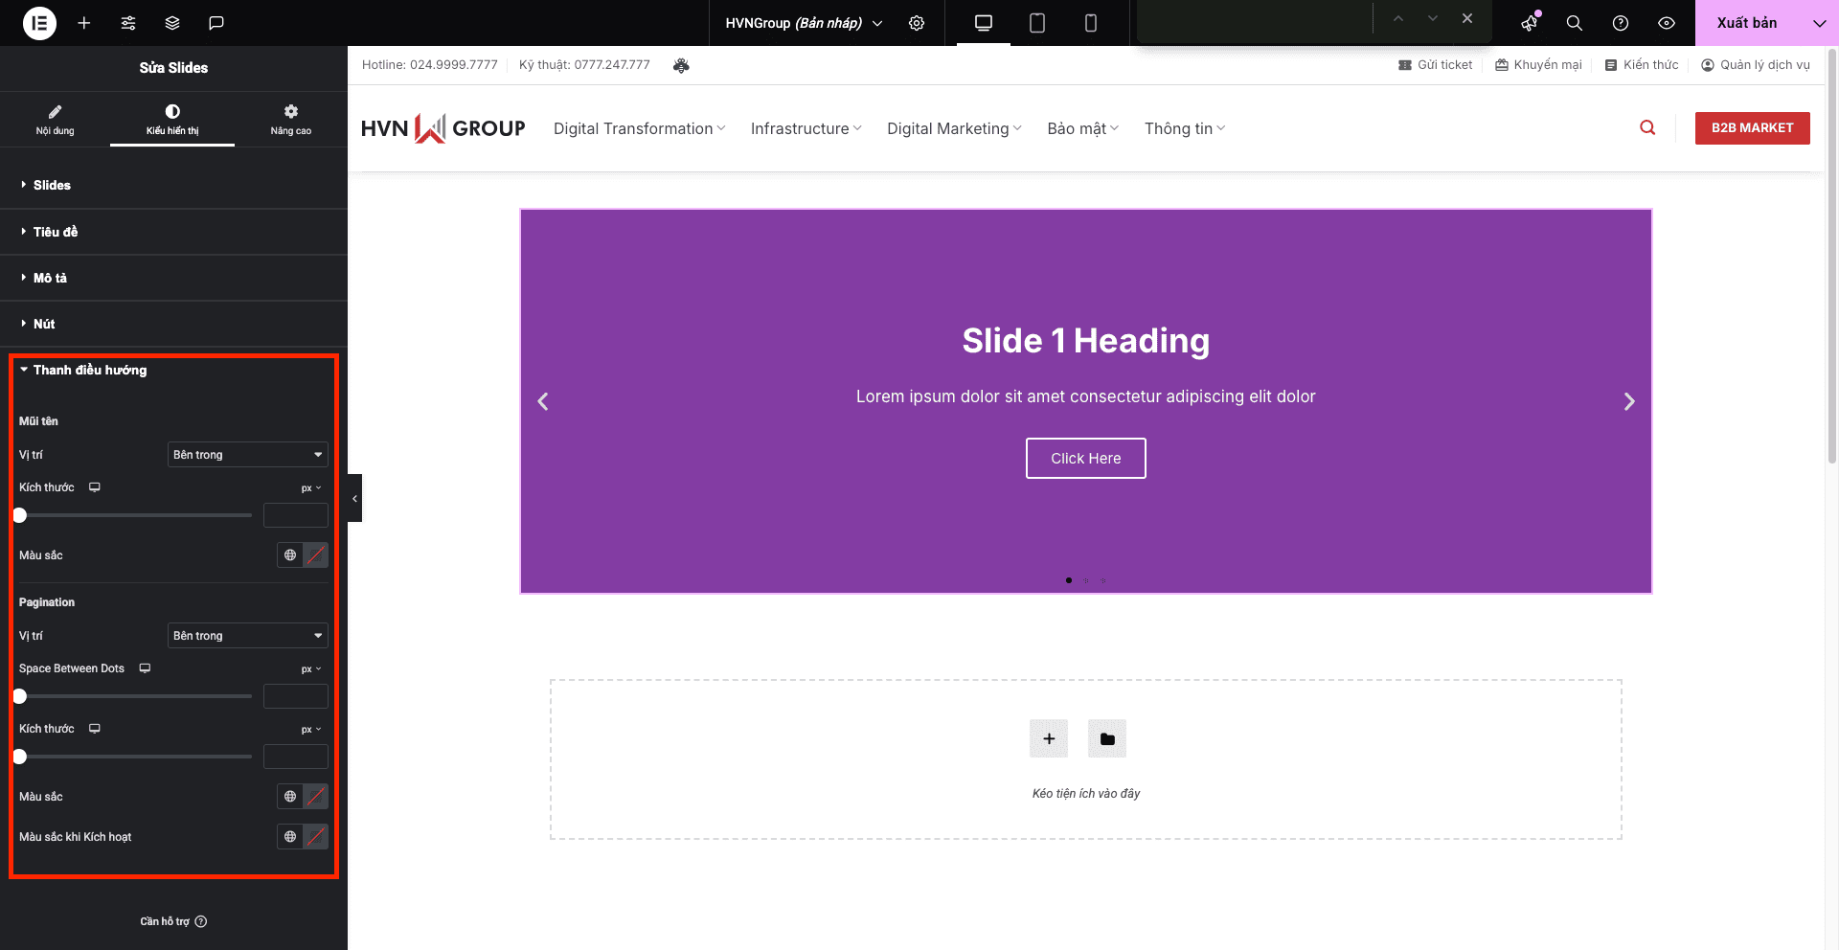Switch to mobile responsive view
The height and width of the screenshot is (950, 1839).
pyautogui.click(x=1090, y=23)
